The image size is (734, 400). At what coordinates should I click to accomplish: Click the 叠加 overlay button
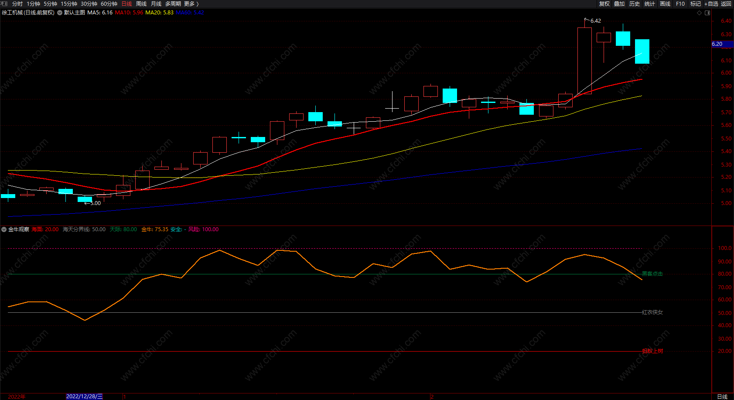619,4
